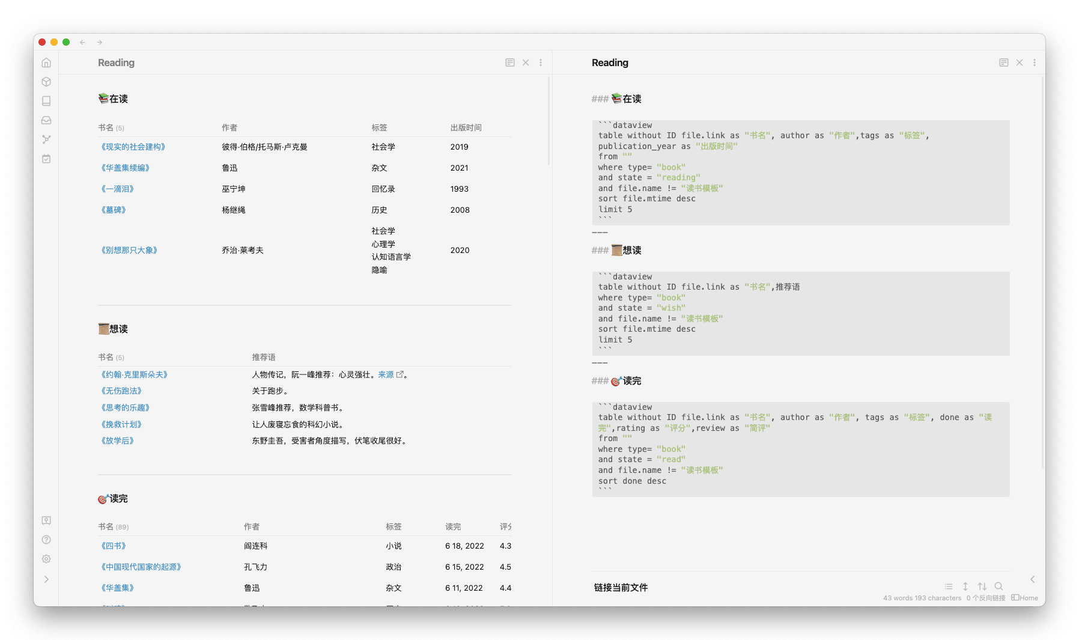Click the 回忆录 tag cell

(383, 189)
